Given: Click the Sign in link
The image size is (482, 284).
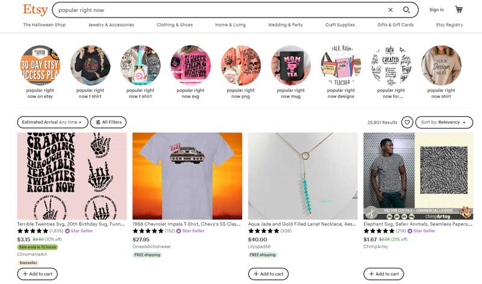Looking at the screenshot, I should tap(436, 10).
